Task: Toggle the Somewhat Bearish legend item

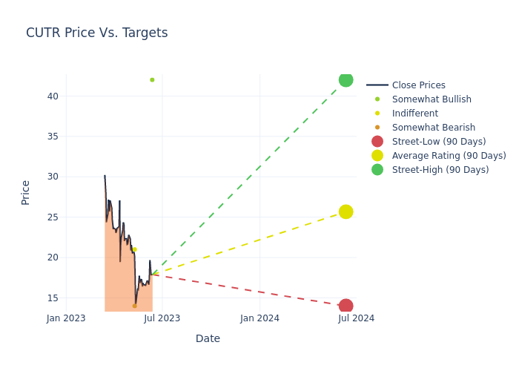Action: click(x=433, y=128)
